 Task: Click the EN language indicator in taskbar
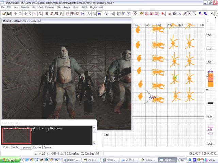tap(183, 160)
